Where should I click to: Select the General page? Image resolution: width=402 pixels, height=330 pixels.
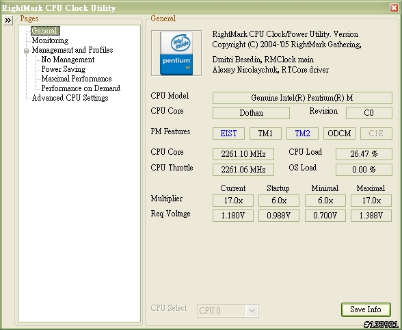click(x=45, y=31)
